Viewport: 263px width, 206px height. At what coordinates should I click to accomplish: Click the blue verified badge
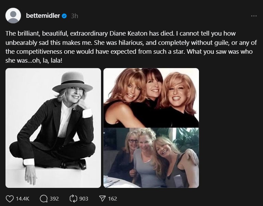coord(64,16)
